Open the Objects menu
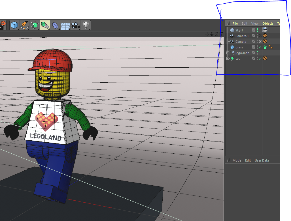 coord(268,23)
